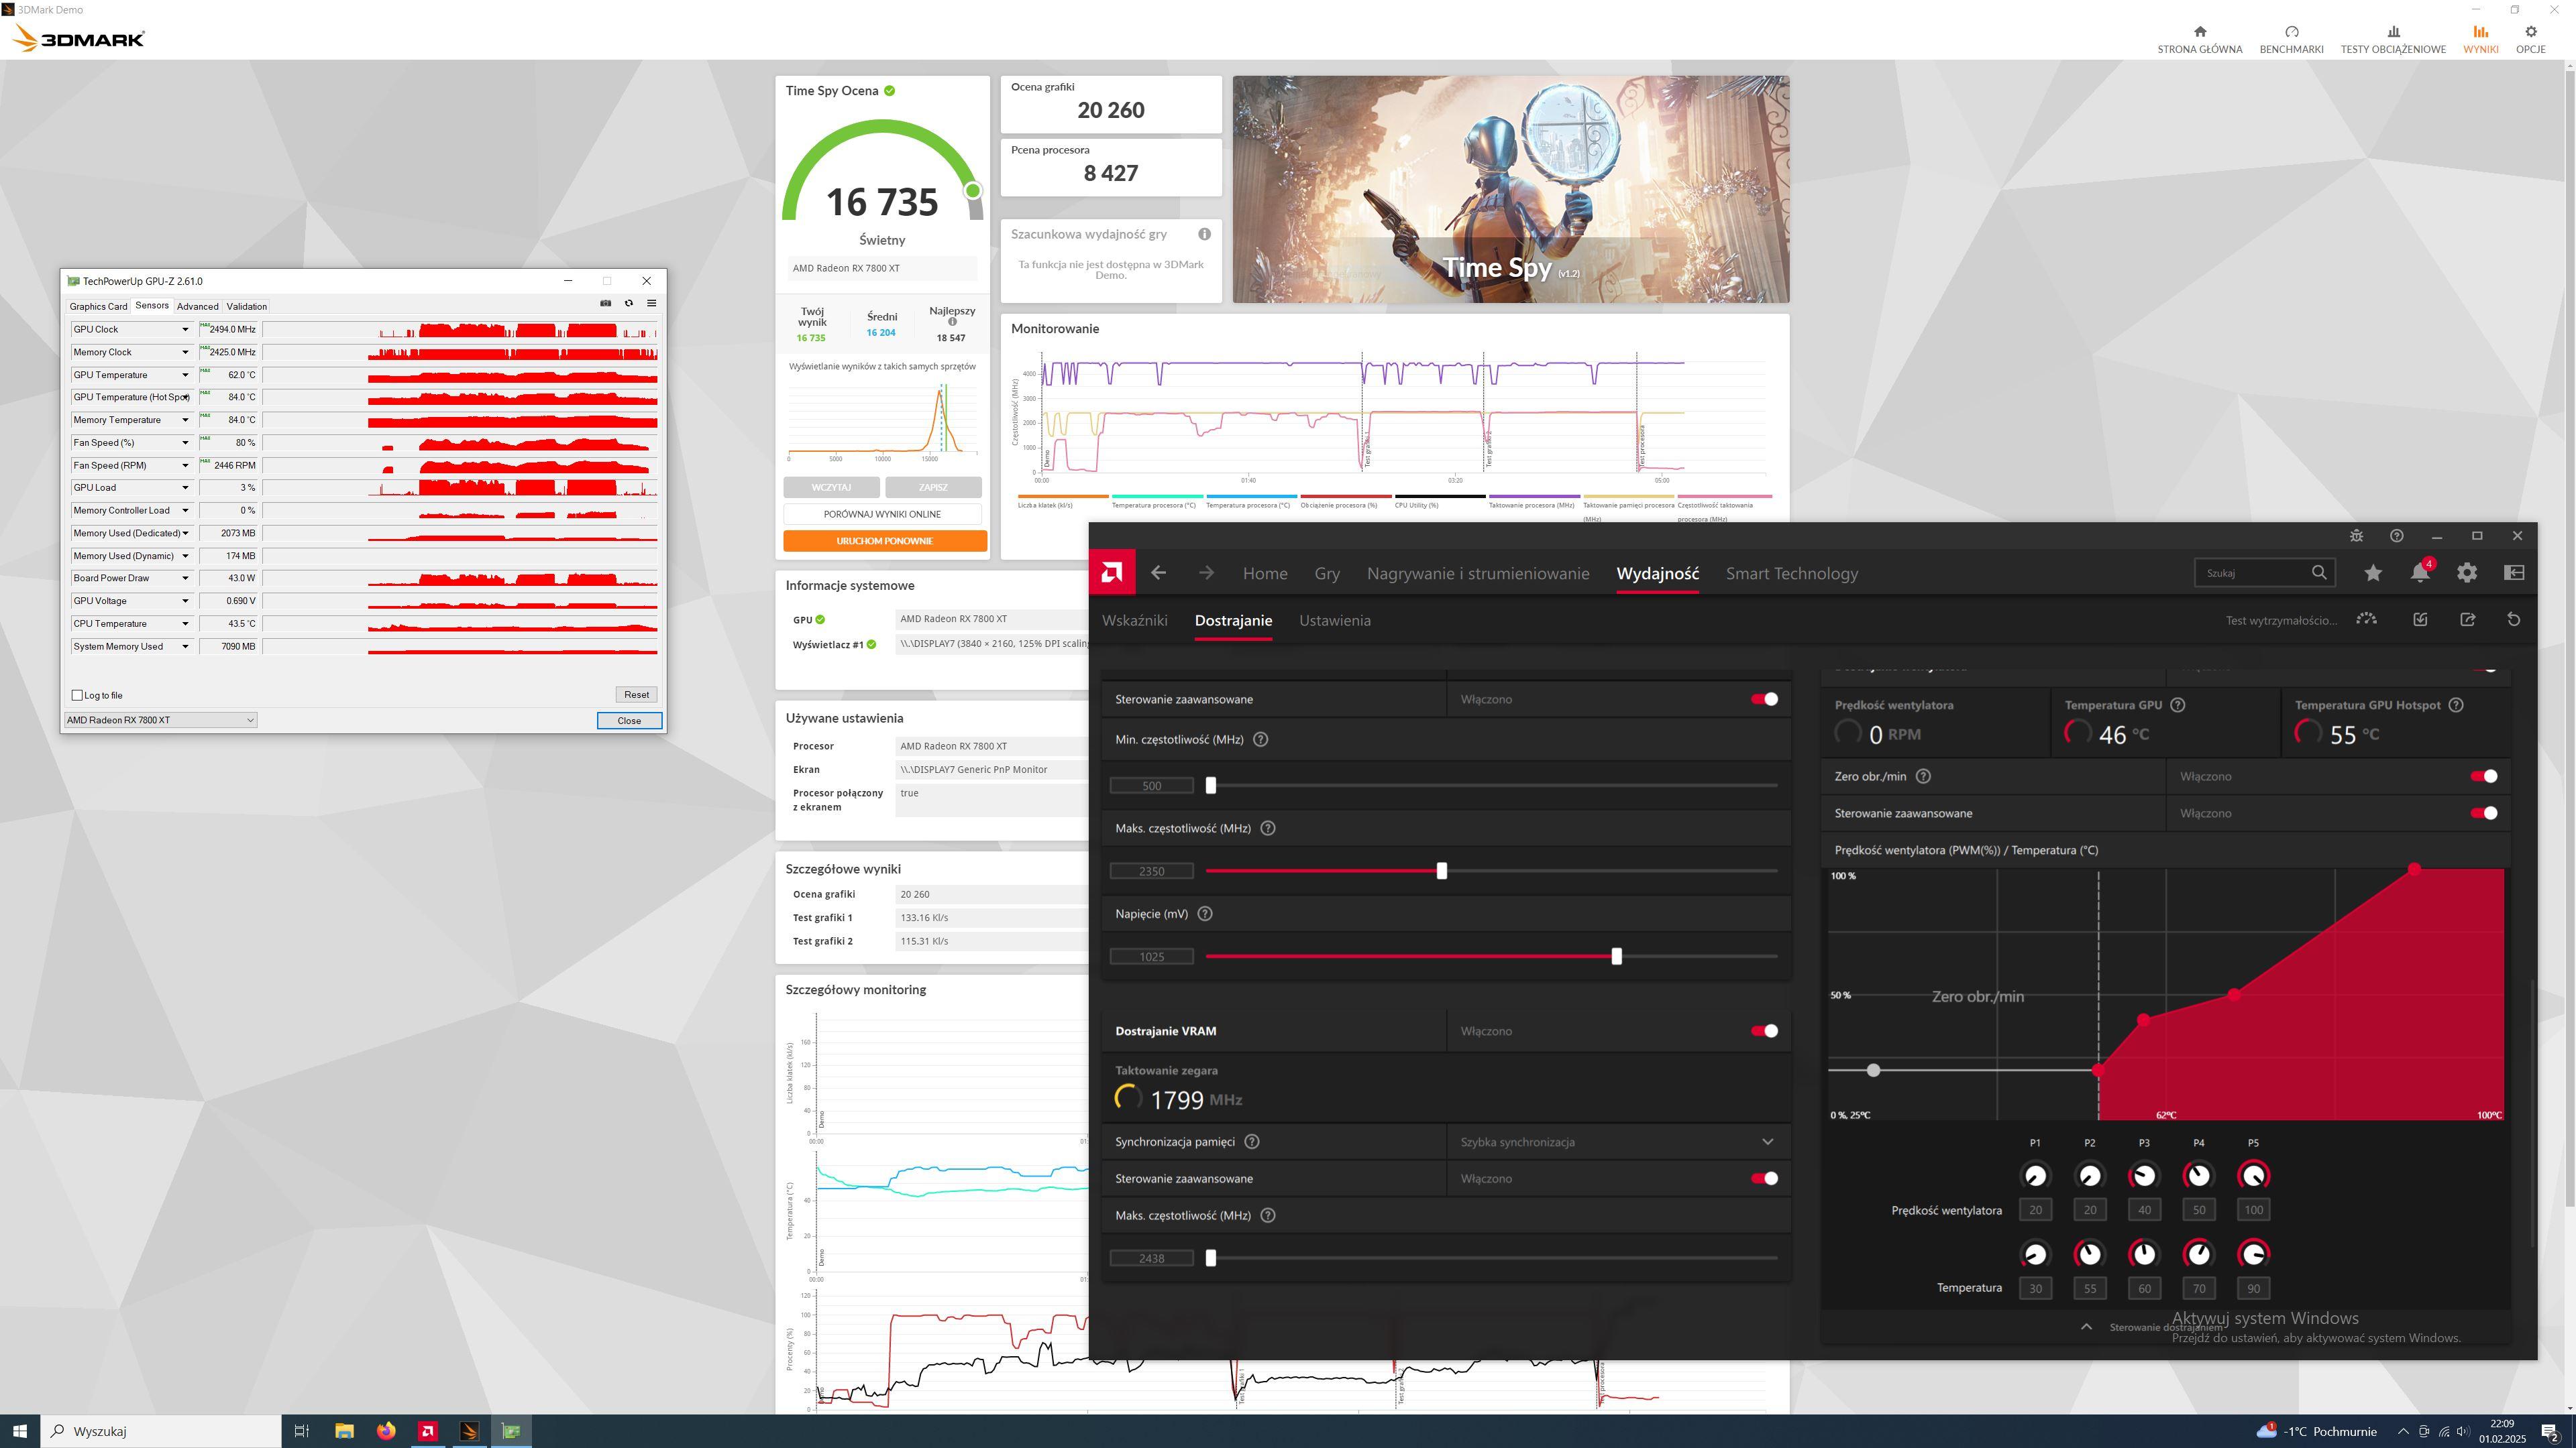This screenshot has height=1448, width=2576.
Task: Click the Napięcie (mV) slider handle
Action: click(1616, 957)
